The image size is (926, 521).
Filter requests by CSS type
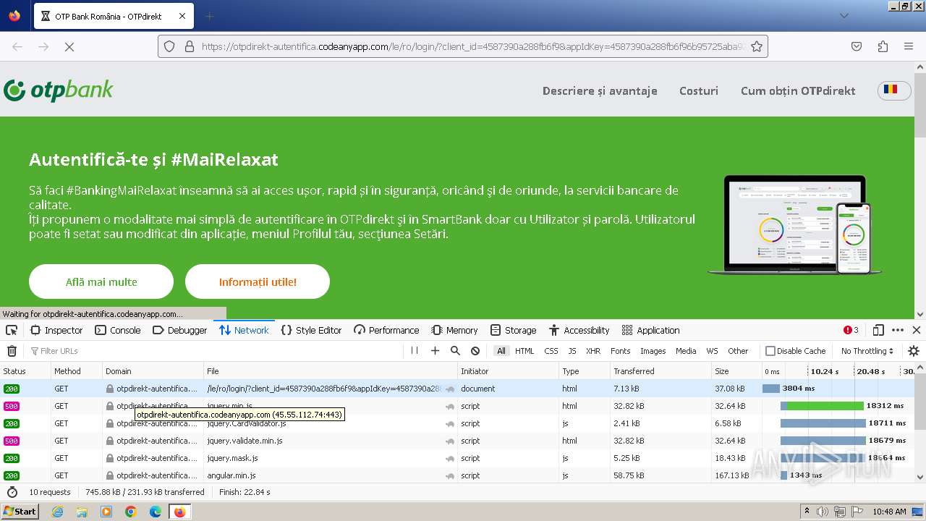coord(551,351)
